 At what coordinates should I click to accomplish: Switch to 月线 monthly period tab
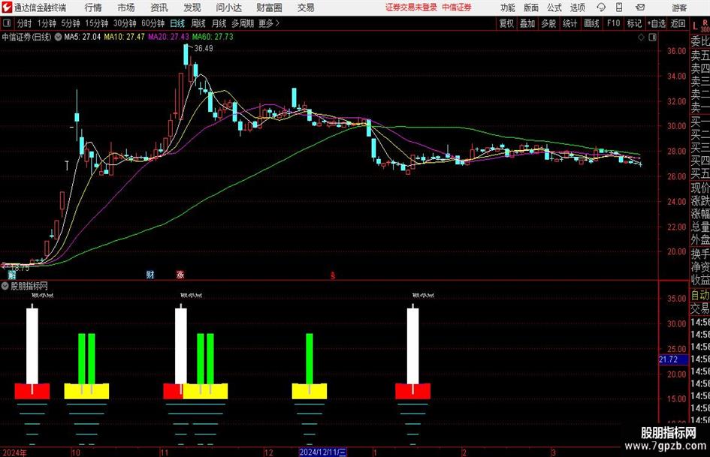[219, 23]
